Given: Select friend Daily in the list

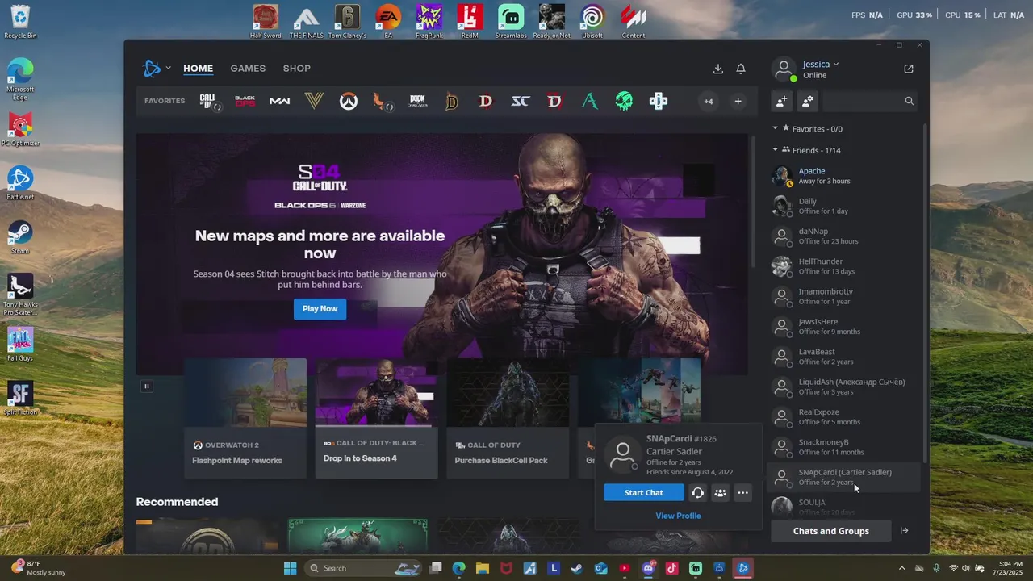Looking at the screenshot, I should tap(845, 206).
